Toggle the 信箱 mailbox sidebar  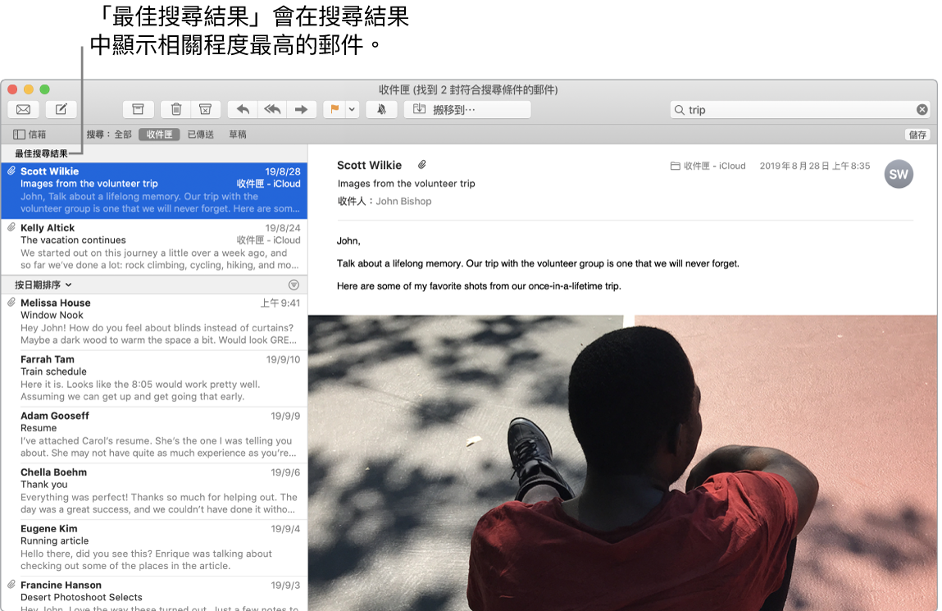tap(31, 134)
